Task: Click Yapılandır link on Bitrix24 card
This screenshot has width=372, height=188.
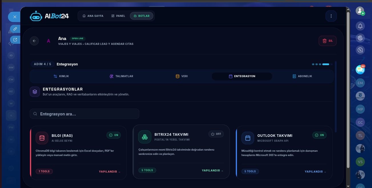Action: click(x=213, y=171)
